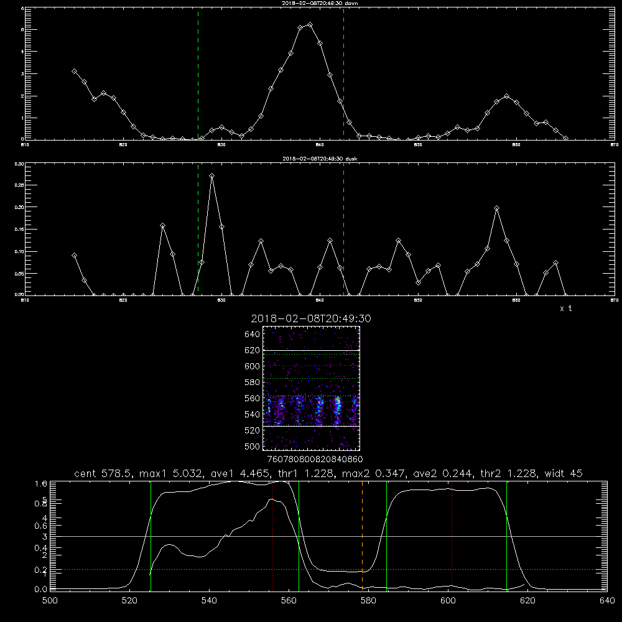
Task: Click the '2018-02-08T20:49:30 dawn' plot title
Action: (x=320, y=3)
